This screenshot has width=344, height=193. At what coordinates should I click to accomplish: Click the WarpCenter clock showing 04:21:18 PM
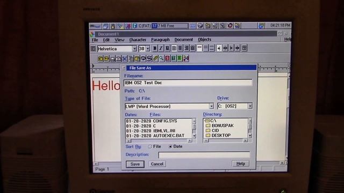click(280, 25)
